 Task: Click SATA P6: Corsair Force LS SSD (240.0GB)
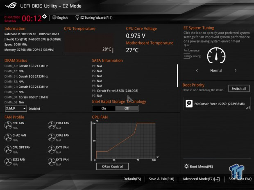point(115,91)
